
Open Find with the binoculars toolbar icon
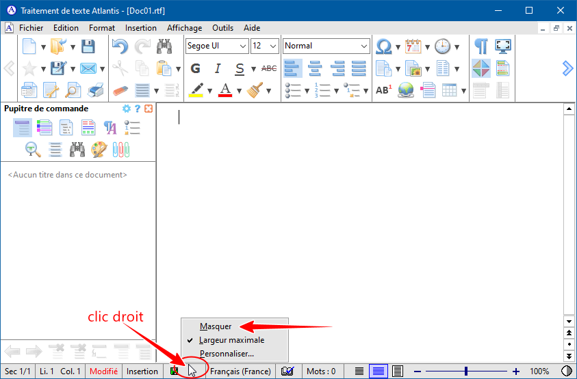click(164, 46)
